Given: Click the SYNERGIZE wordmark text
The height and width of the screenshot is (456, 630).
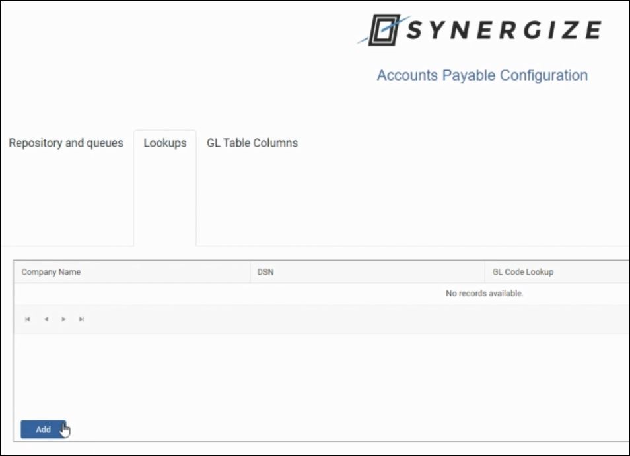Looking at the screenshot, I should (x=503, y=30).
